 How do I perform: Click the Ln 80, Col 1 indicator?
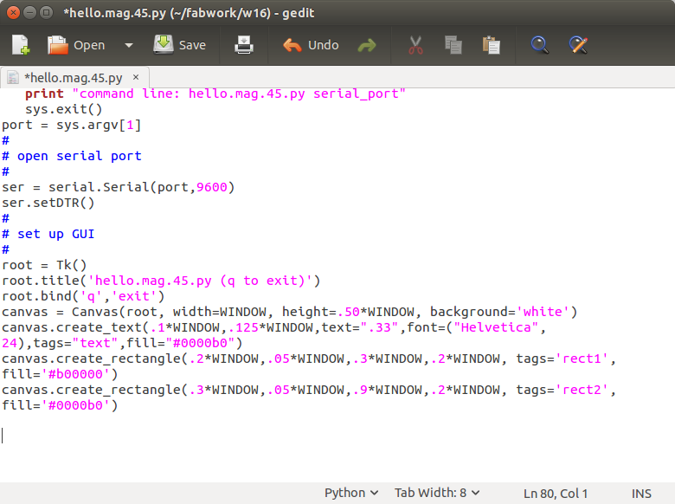(x=556, y=494)
